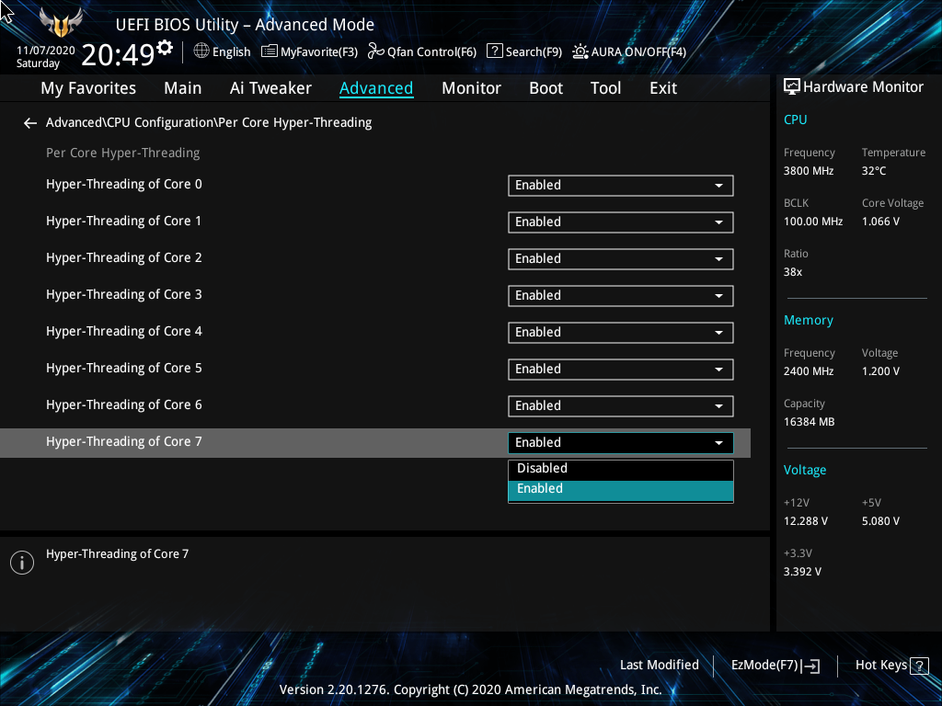Open Hyper-Threading of Core 2 dropdown
942x706 pixels.
(621, 258)
